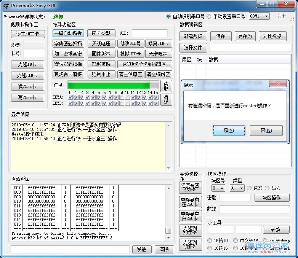Click 修改UID号 button
Viewport: 298px width, 258px height.
pyautogui.click(x=131, y=44)
